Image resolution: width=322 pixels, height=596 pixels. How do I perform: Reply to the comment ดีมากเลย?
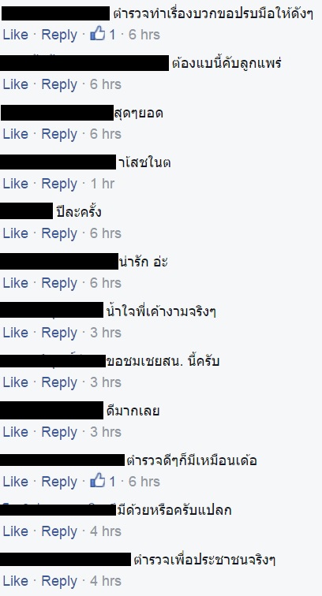[59, 432]
